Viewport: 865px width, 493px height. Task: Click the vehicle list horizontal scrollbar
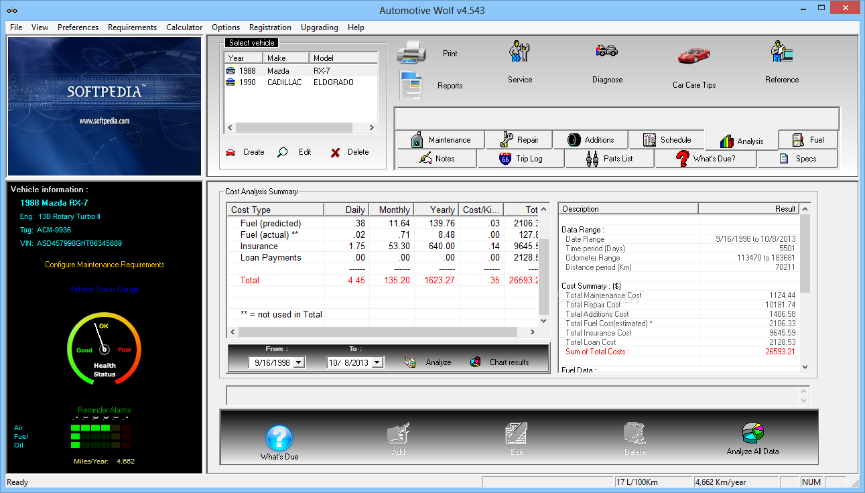[301, 127]
